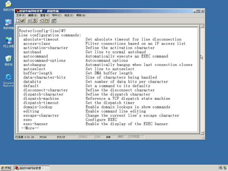Click the 'editing' command text
The height and width of the screenshot is (171, 228).
click(x=31, y=111)
